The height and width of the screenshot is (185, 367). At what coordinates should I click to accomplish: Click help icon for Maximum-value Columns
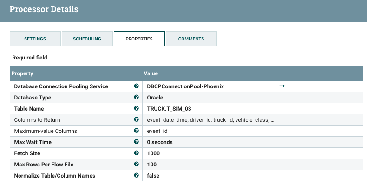pyautogui.click(x=137, y=131)
